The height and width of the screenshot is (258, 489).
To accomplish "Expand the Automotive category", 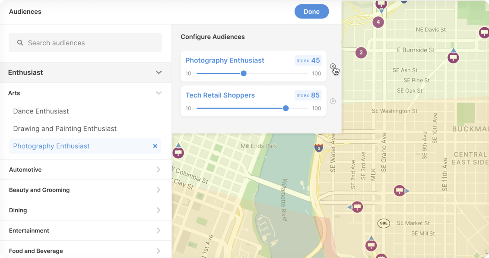I will (x=159, y=170).
